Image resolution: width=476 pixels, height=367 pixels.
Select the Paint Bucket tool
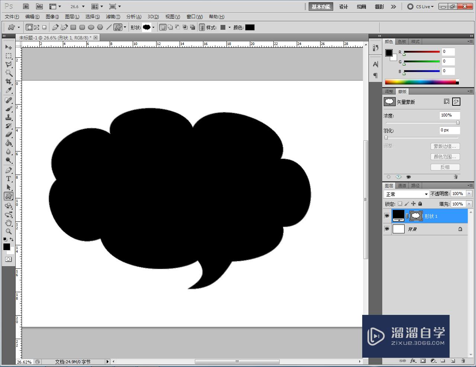point(9,143)
